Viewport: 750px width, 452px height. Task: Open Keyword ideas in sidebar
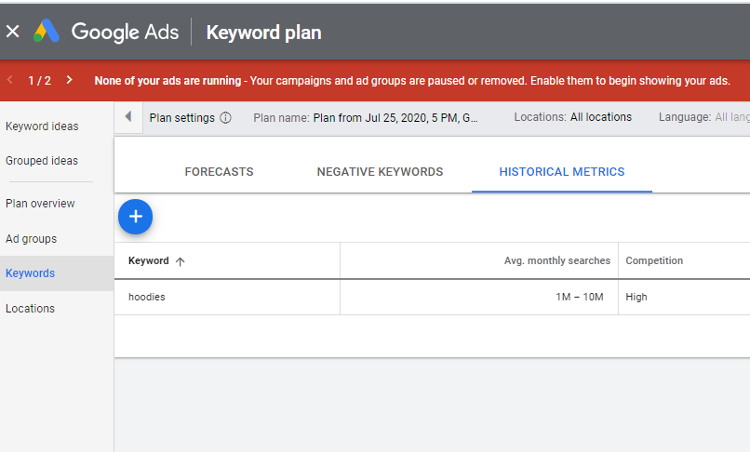pos(42,126)
